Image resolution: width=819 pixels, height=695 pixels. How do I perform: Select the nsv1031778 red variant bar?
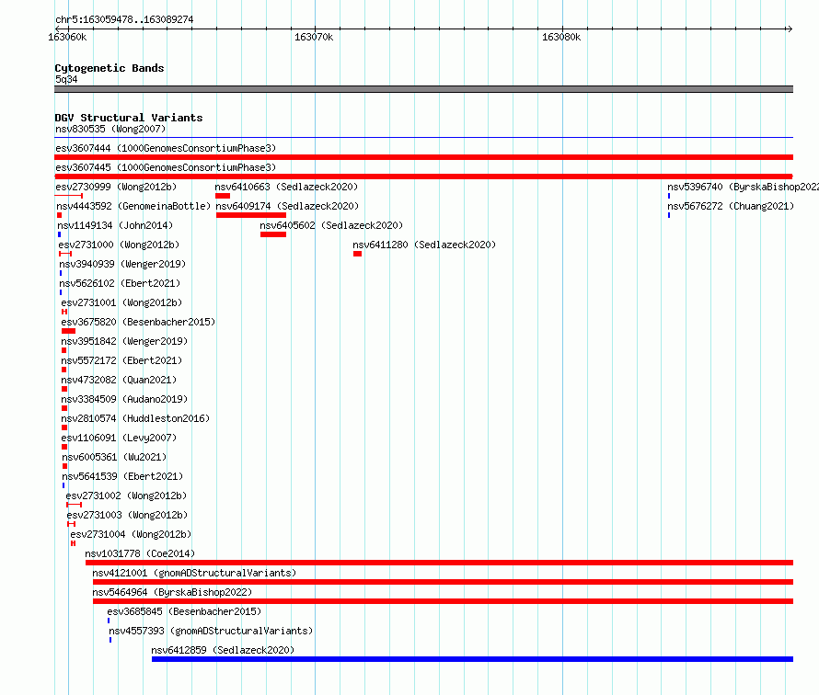[x=439, y=563]
